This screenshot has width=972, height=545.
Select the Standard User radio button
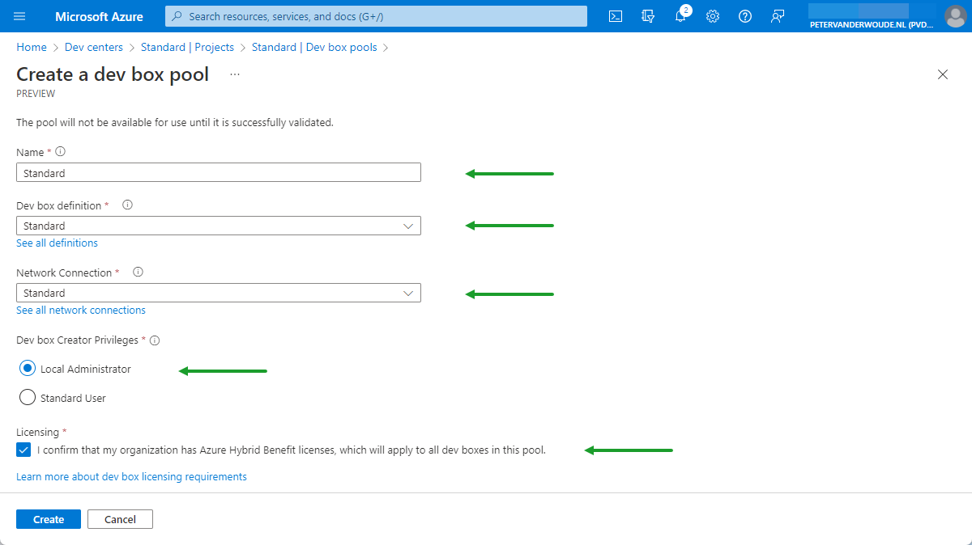[28, 397]
